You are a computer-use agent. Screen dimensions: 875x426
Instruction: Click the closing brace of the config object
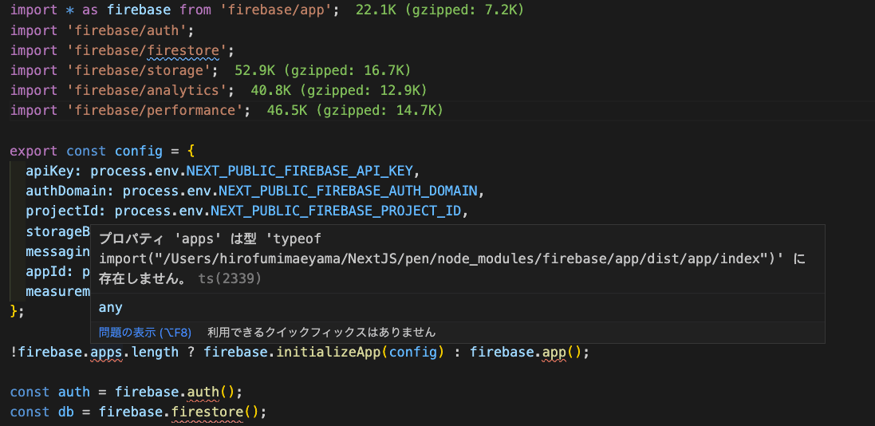tap(14, 312)
